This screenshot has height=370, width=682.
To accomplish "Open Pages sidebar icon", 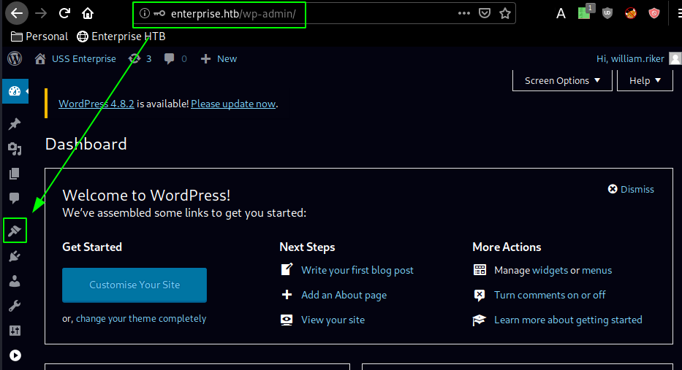I will [x=15, y=174].
